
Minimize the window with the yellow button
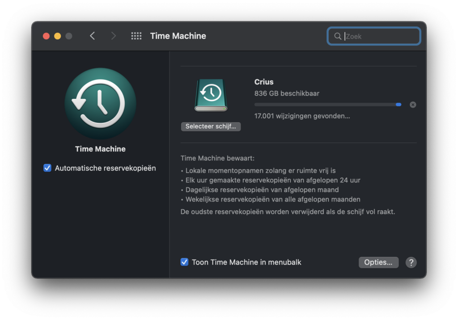(58, 36)
